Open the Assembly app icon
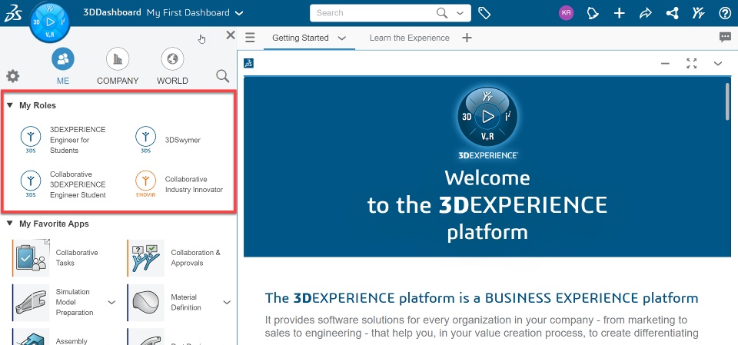 (31, 337)
